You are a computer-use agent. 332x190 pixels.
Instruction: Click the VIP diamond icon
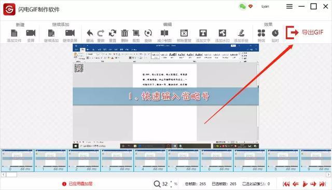251,6
